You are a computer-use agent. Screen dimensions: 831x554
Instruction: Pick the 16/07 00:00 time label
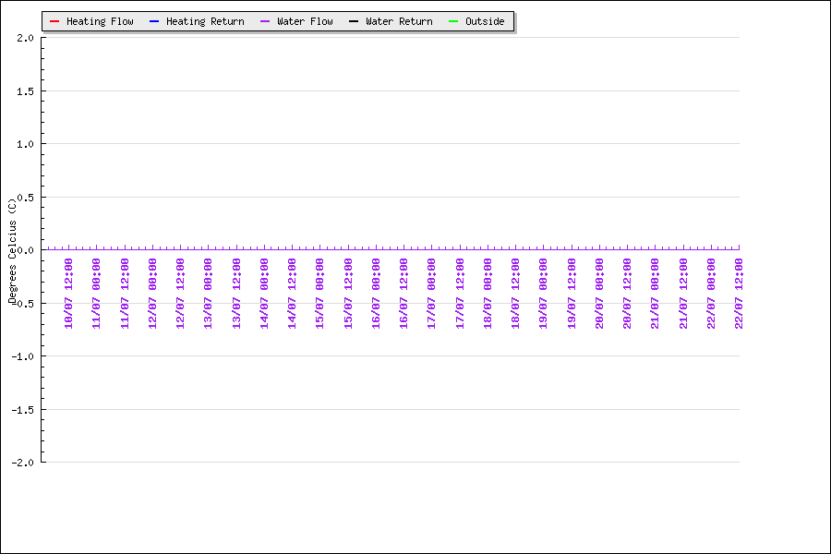(x=376, y=293)
